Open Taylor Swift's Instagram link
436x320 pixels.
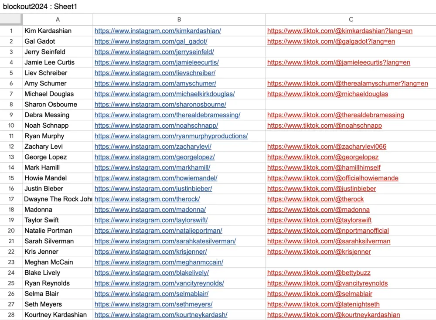point(151,220)
